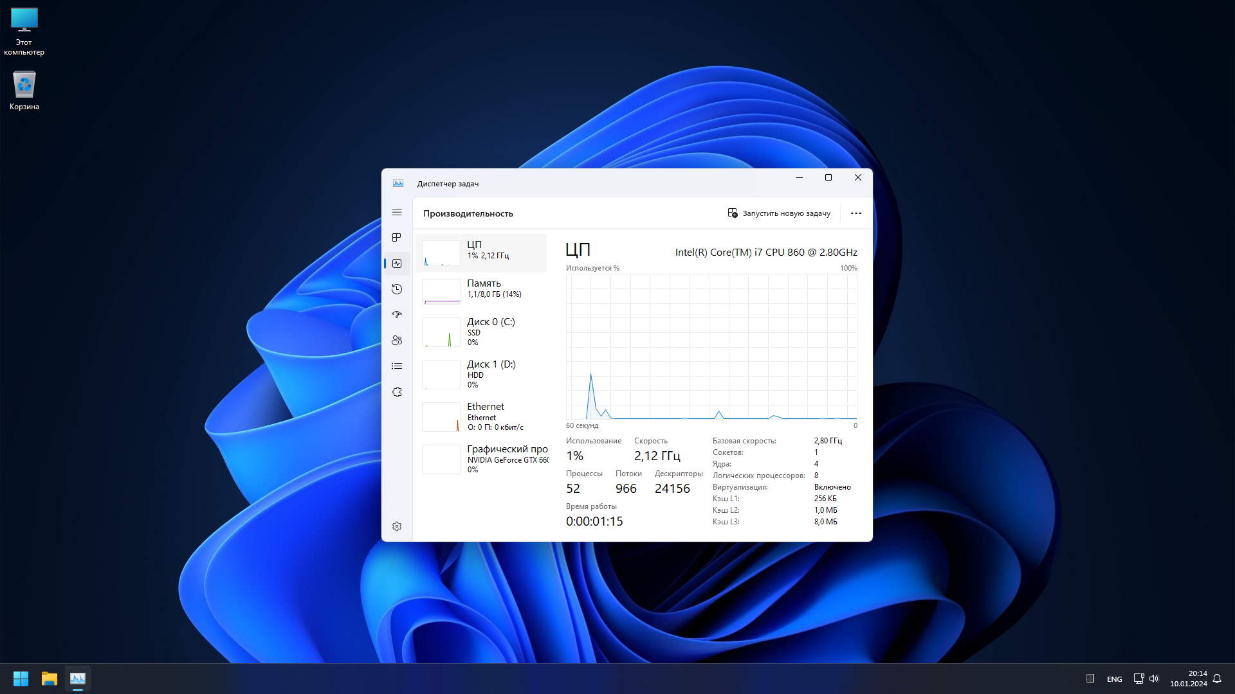
Task: Click the CPU usage graph area
Action: pyautogui.click(x=711, y=347)
